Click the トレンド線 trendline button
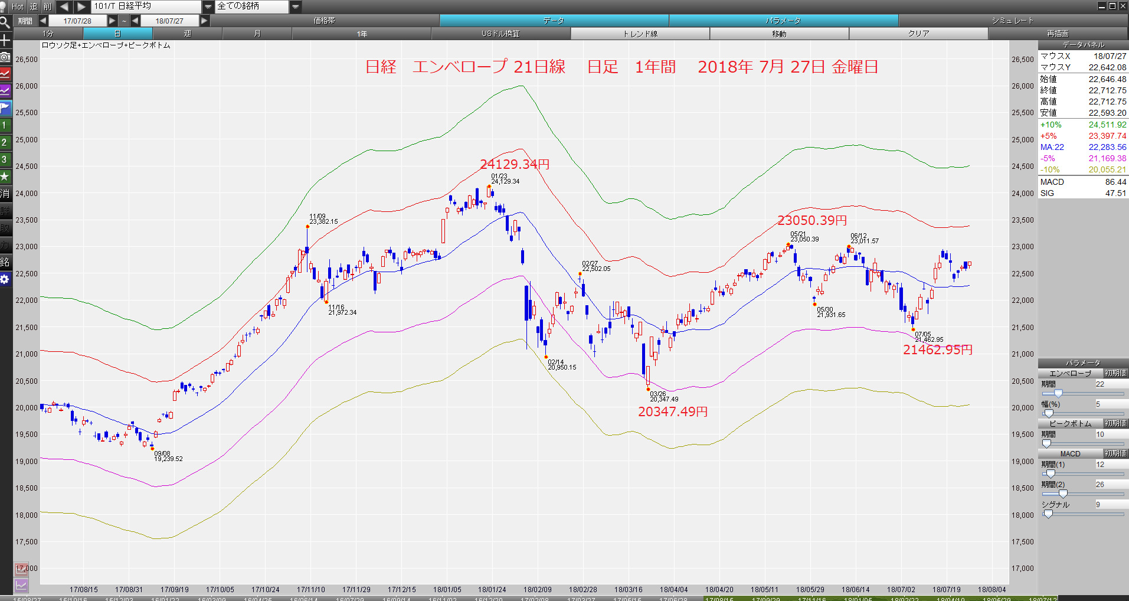 pyautogui.click(x=640, y=34)
